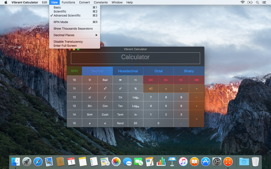Open Safari compass icon in dock

38,162
